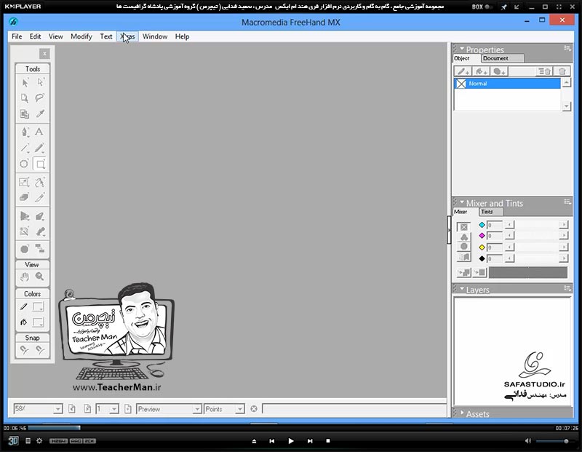Play the video in KMPlayer

pyautogui.click(x=290, y=441)
